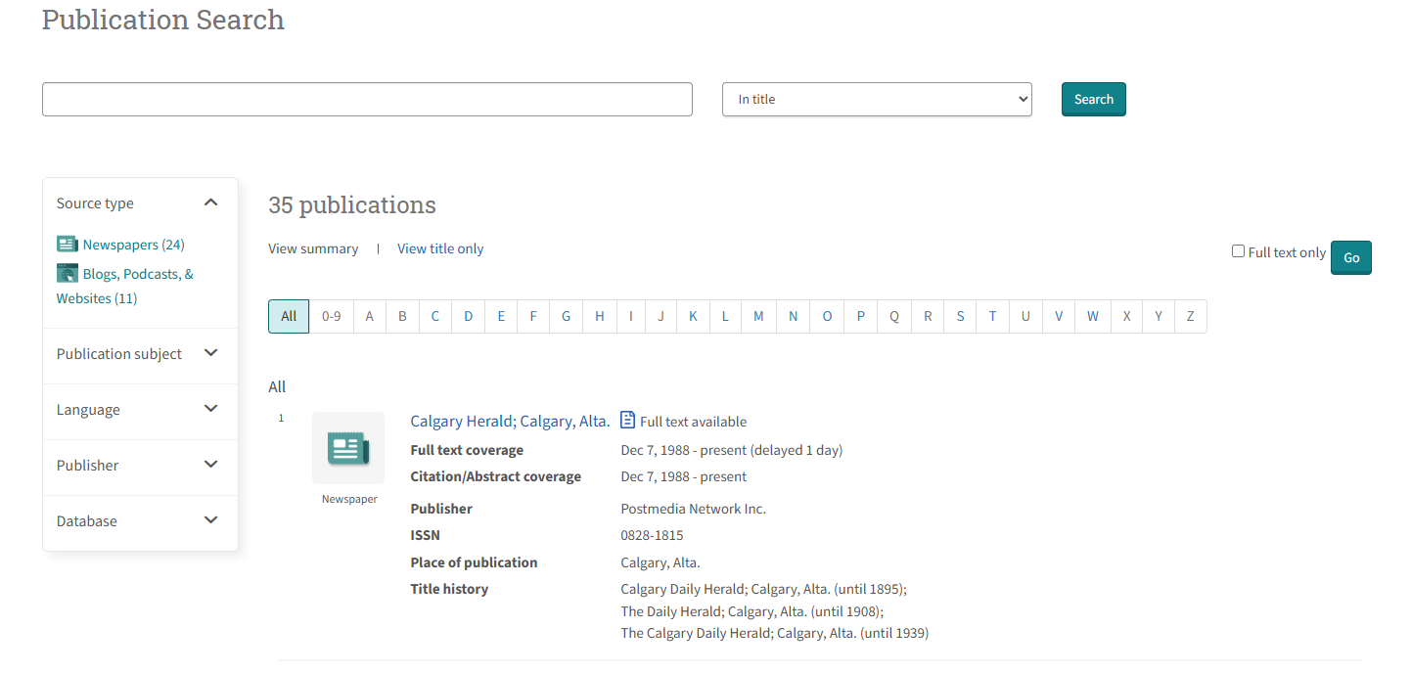Image resolution: width=1411 pixels, height=673 pixels.
Task: Switch to the letter C publications tab
Action: (434, 316)
